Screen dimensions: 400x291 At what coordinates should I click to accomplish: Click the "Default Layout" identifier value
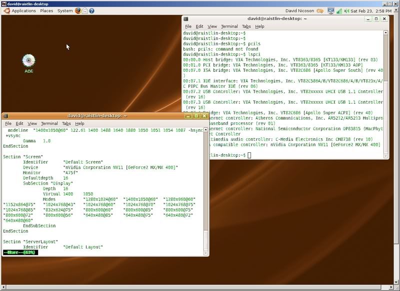83,247
